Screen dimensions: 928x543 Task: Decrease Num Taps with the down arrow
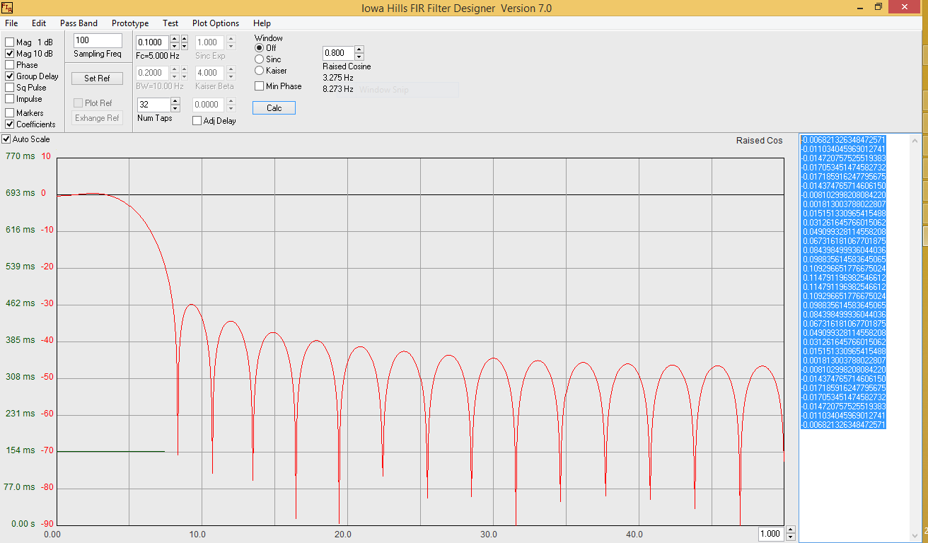[x=176, y=108]
